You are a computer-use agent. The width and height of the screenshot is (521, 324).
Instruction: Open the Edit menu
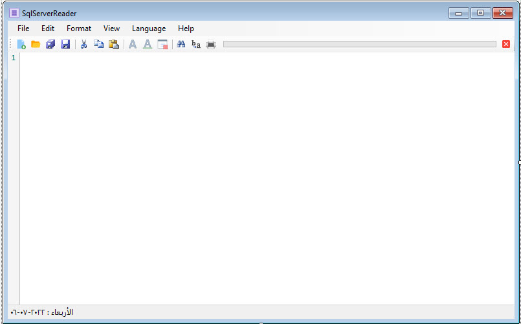(48, 29)
